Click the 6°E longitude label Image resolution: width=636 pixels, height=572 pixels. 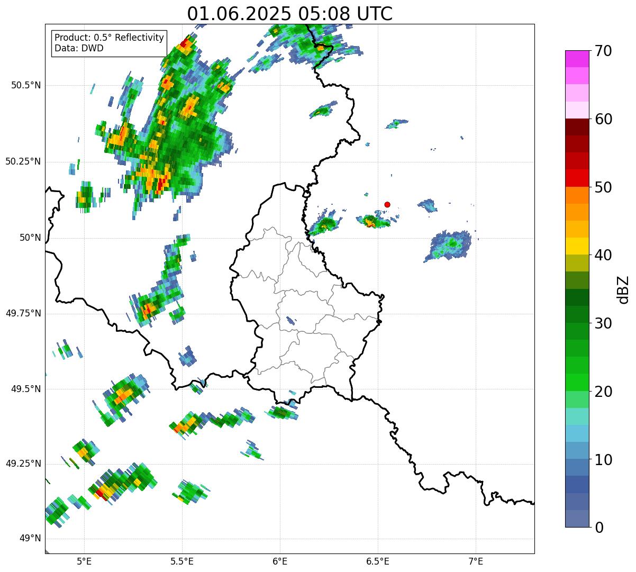pyautogui.click(x=280, y=561)
